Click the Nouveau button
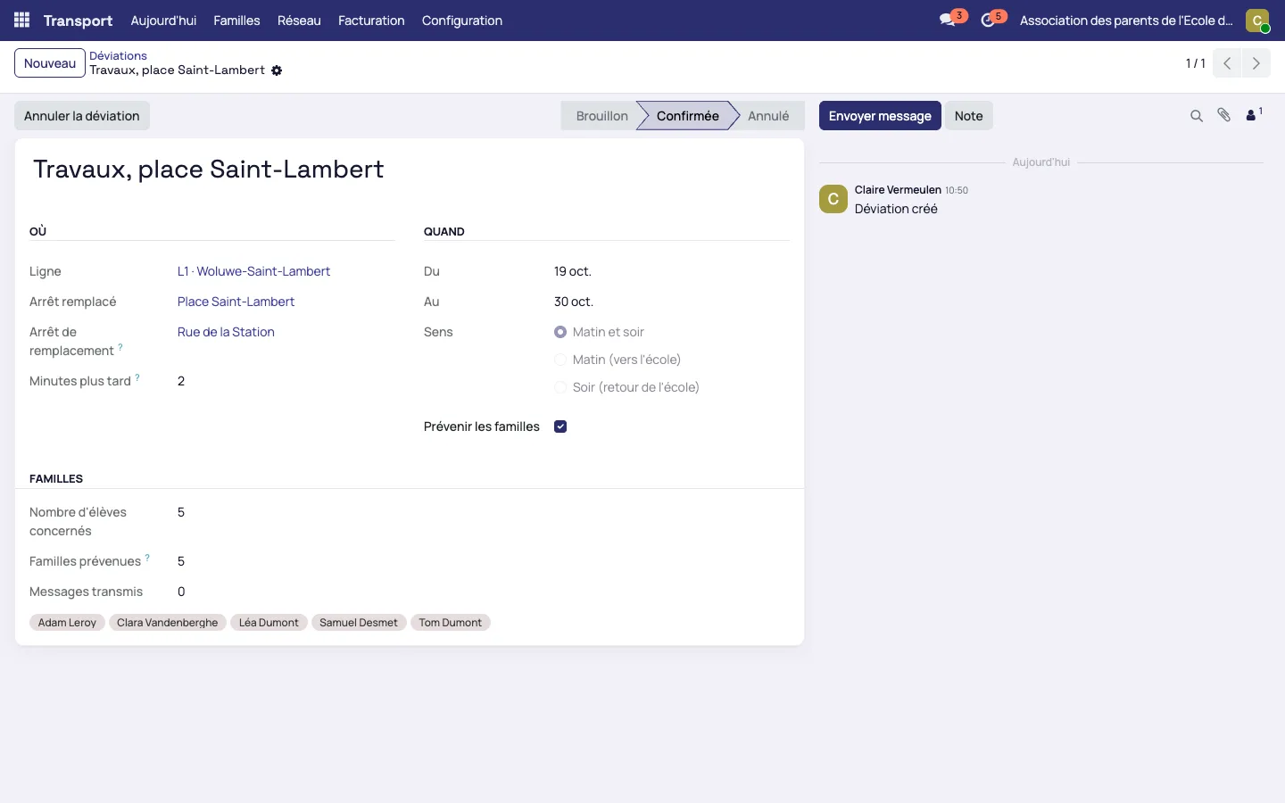Viewport: 1285px width, 803px height. (50, 63)
